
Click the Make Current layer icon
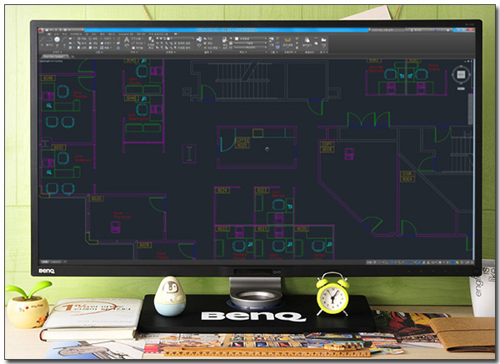tap(175, 43)
